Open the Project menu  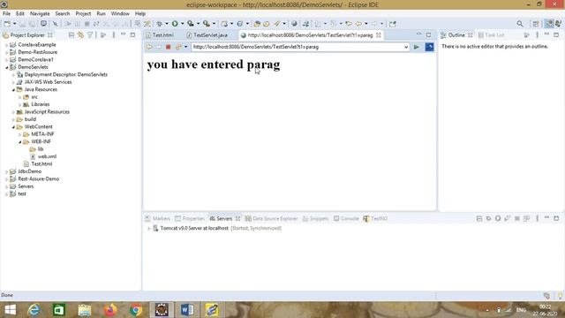pos(83,13)
